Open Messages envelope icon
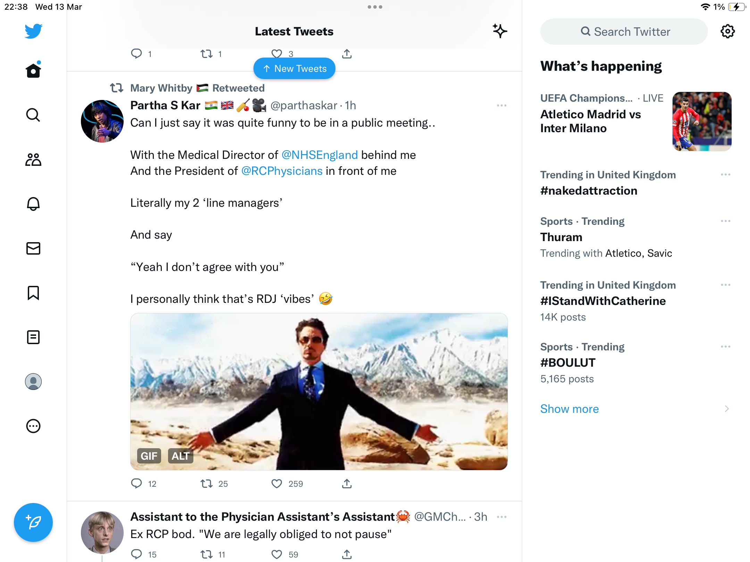The height and width of the screenshot is (562, 750). (x=33, y=248)
